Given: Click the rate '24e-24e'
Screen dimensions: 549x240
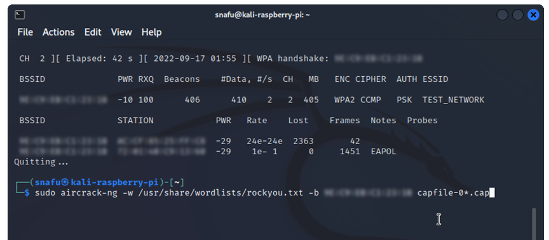Looking at the screenshot, I should point(264,142).
